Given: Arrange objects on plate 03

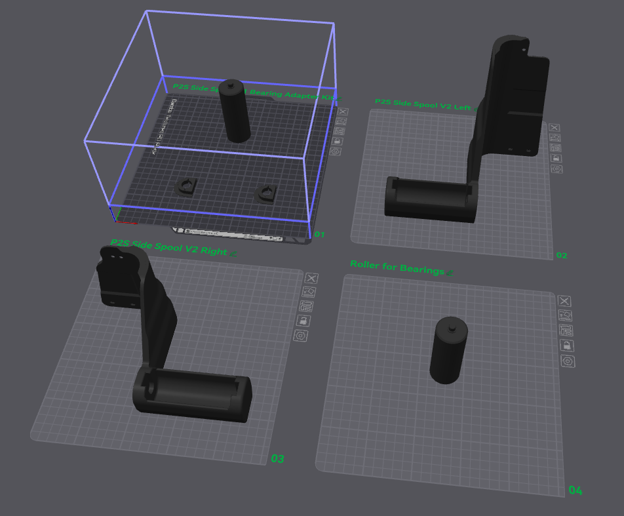Looking at the screenshot, I should [x=307, y=306].
